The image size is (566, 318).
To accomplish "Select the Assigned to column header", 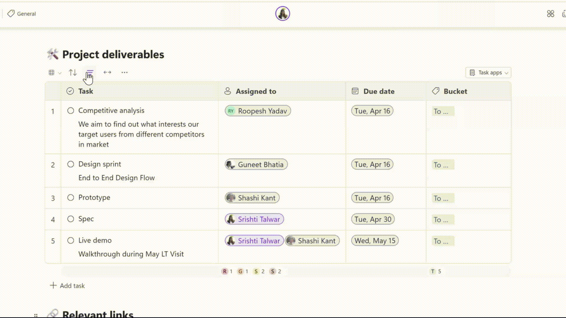I will 256,92.
